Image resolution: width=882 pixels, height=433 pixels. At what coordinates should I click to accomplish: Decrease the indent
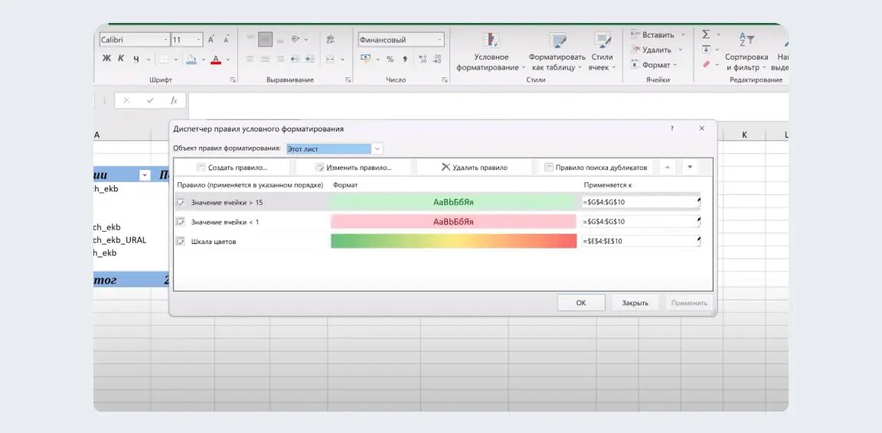[x=295, y=59]
